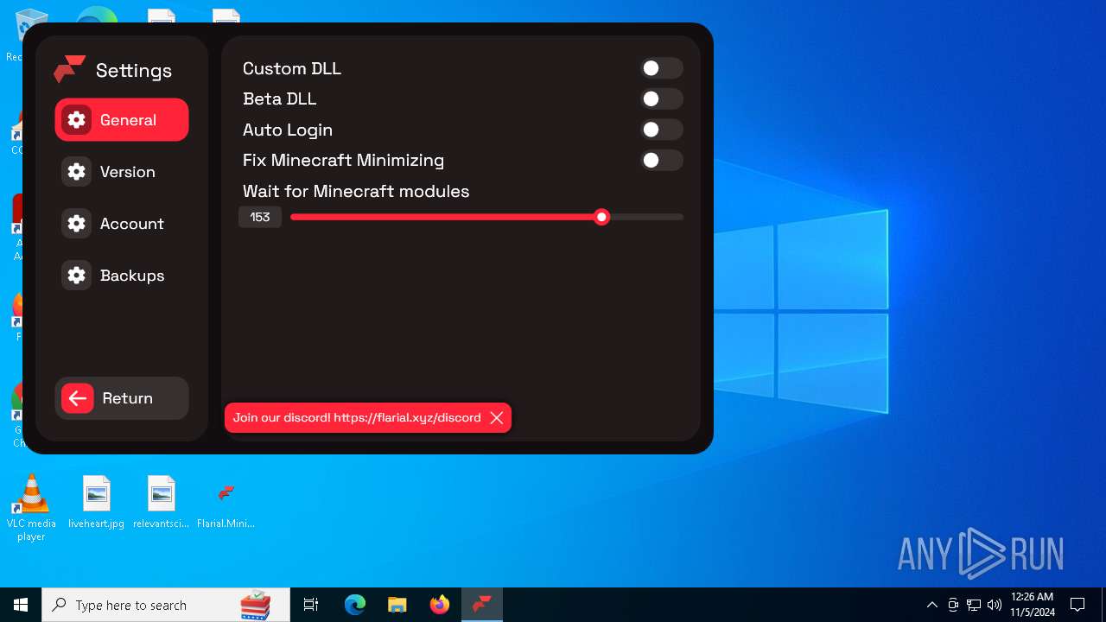Viewport: 1106px width, 622px height.
Task: Switch to the Version settings tab
Action: (x=122, y=172)
